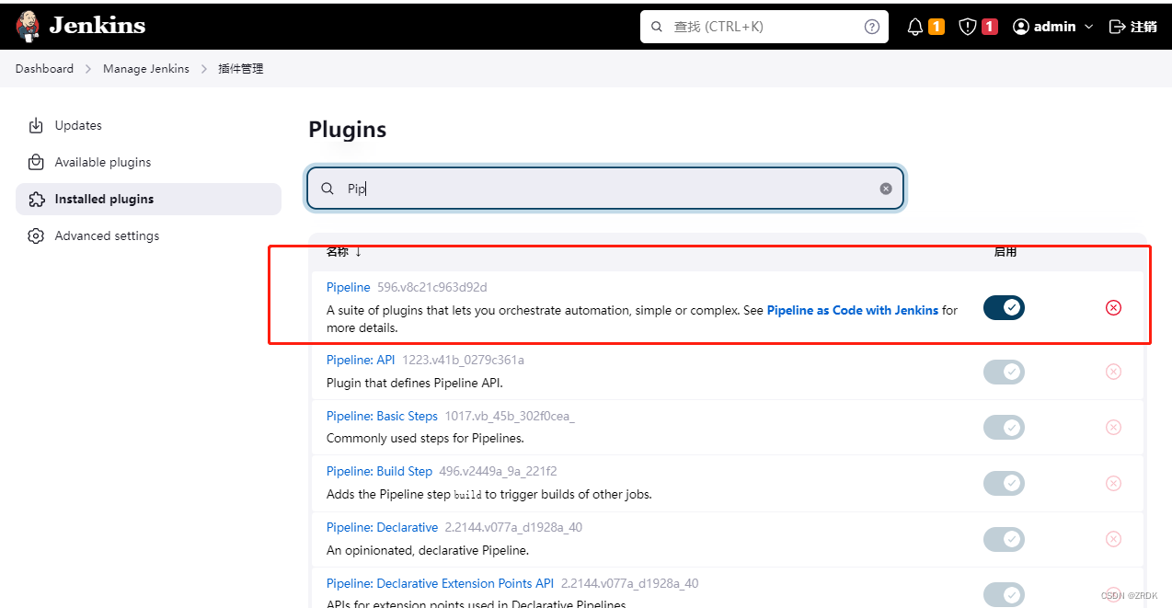Screen dimensions: 1172x608
Task: Go to Dashboard breadcrumb
Action: point(44,69)
